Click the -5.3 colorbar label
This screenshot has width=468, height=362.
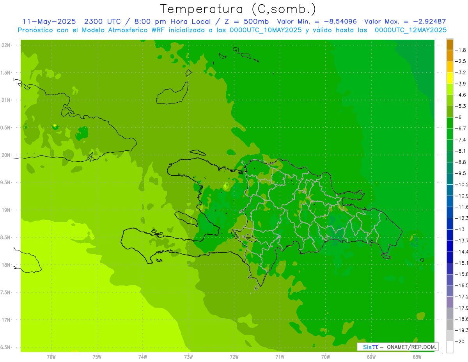click(x=461, y=106)
